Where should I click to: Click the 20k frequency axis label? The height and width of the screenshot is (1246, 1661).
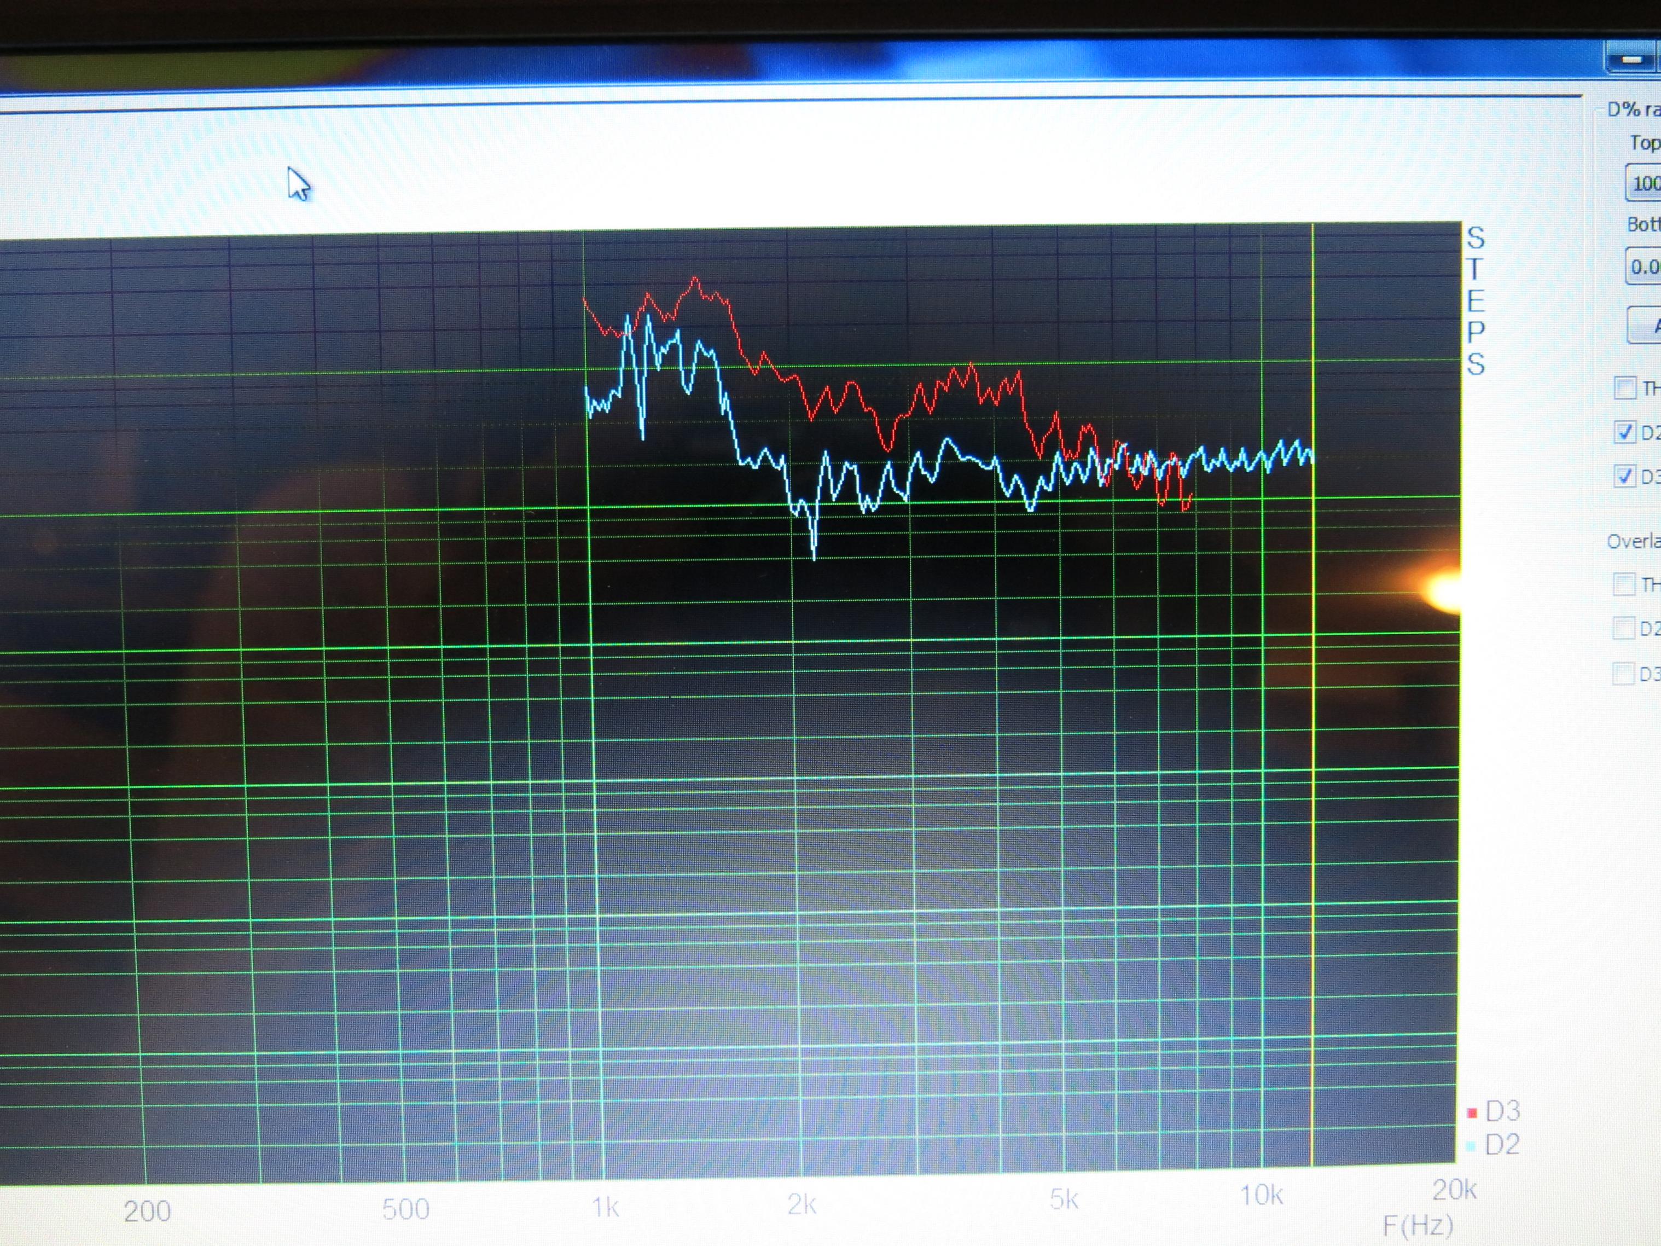click(x=1455, y=1190)
